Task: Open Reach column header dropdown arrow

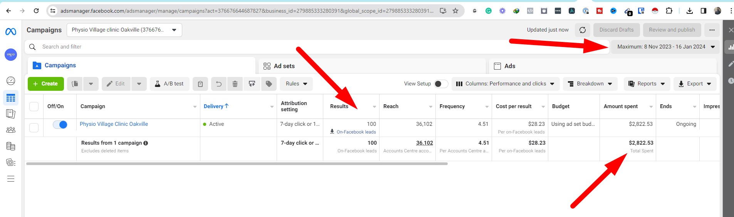Action: coord(431,107)
